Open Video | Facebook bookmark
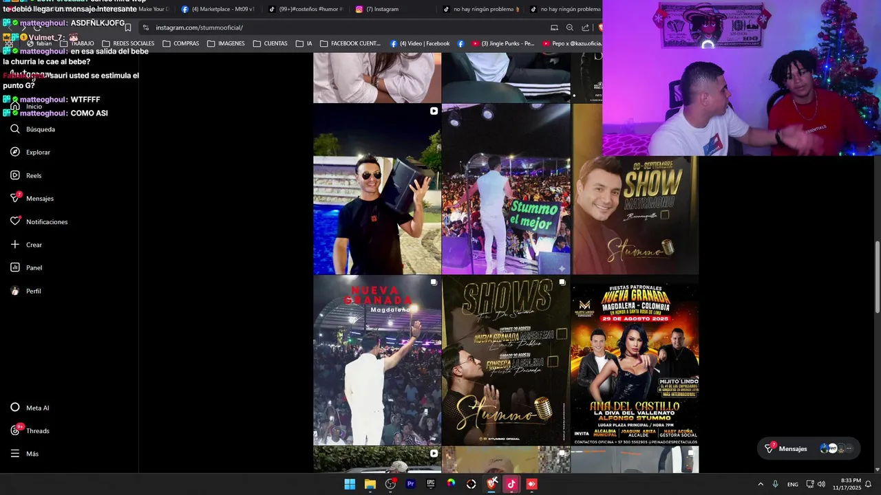The image size is (881, 495). point(420,43)
